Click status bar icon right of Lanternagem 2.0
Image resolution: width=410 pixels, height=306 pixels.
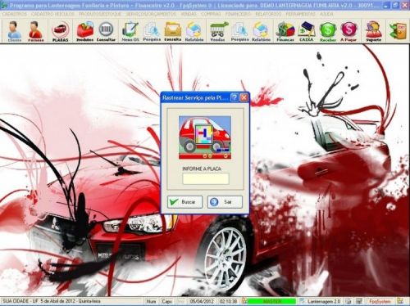[348, 301]
